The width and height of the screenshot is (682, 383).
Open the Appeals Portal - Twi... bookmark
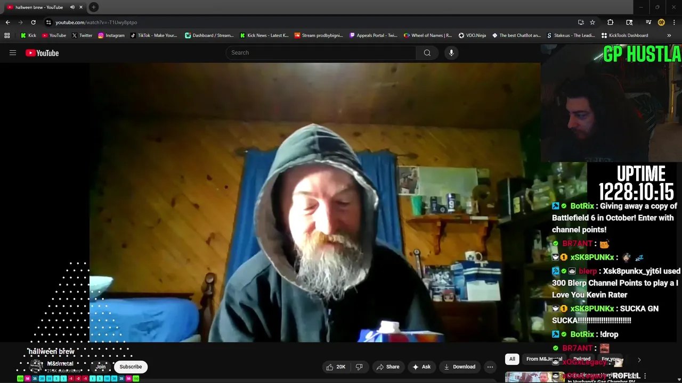click(374, 36)
